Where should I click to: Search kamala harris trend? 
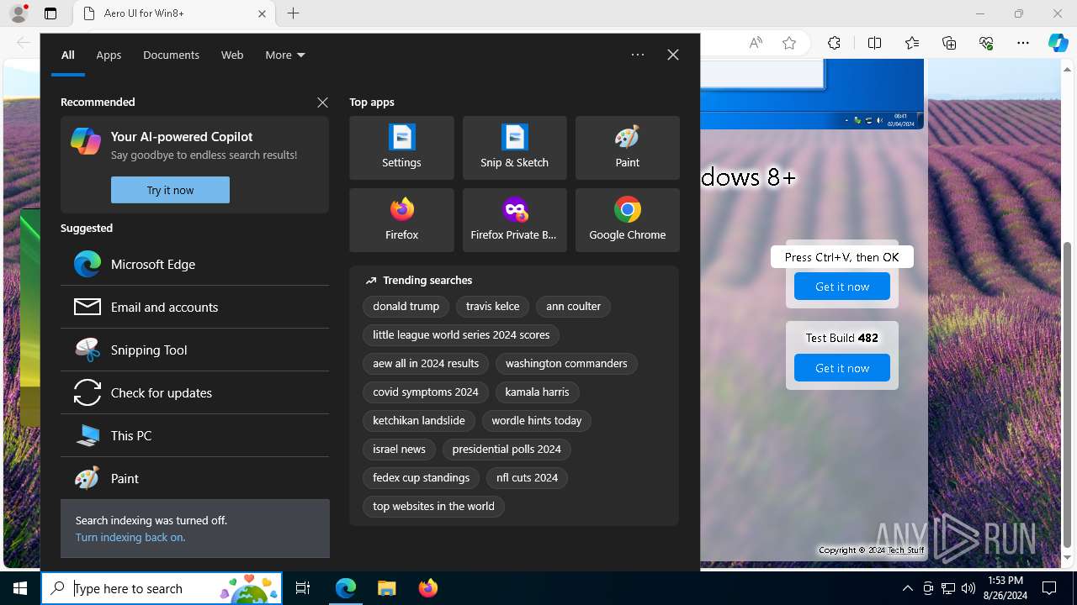click(x=537, y=392)
